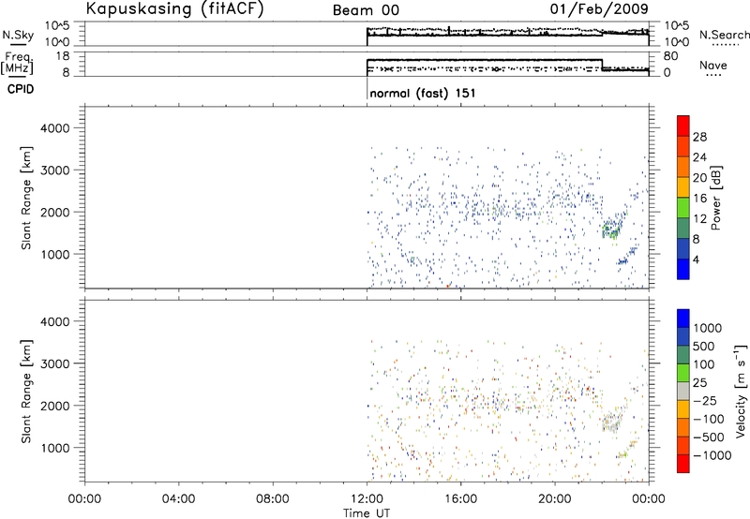Click the "1000" tick label on the velocity panel
The width and height of the screenshot is (750, 519).
55,448
